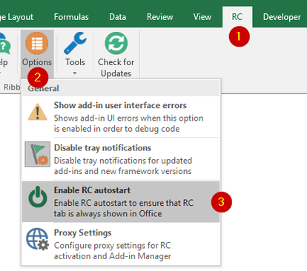Screen dimensions: 307x271
Task: Open Proxy Settings menu entry
Action: [121, 244]
